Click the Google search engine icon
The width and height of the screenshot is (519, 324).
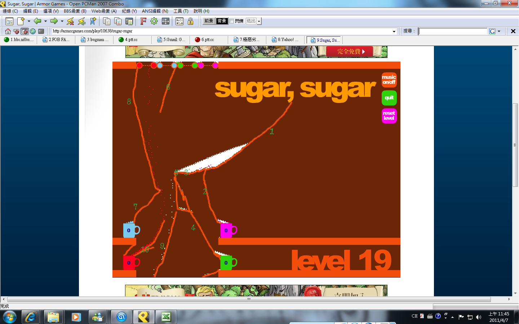pos(492,31)
